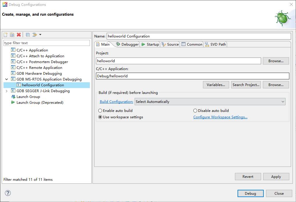Click the Launch Group icon in tree
The image size is (296, 202).
click(13, 97)
